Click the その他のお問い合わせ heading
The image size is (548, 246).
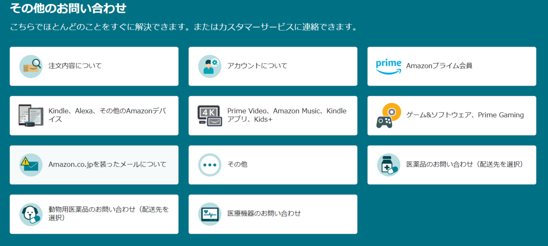(68, 8)
